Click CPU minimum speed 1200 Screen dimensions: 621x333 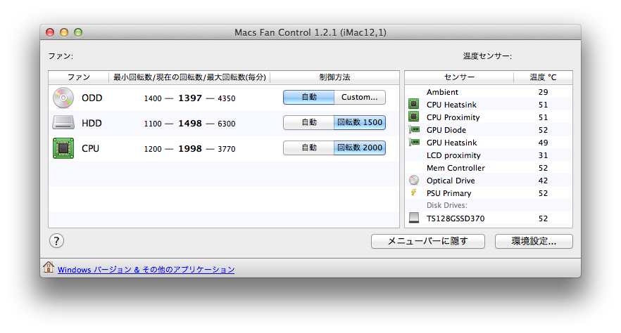(x=153, y=149)
